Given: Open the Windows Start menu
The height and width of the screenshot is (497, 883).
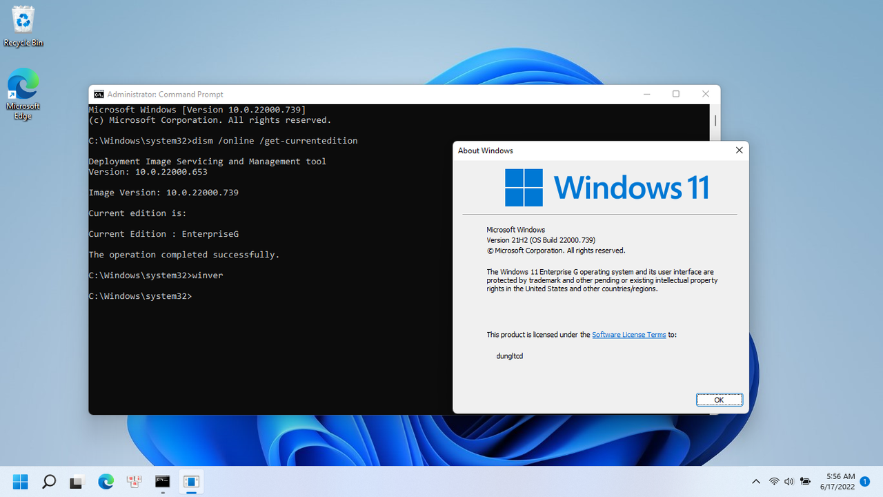Looking at the screenshot, I should (x=21, y=481).
